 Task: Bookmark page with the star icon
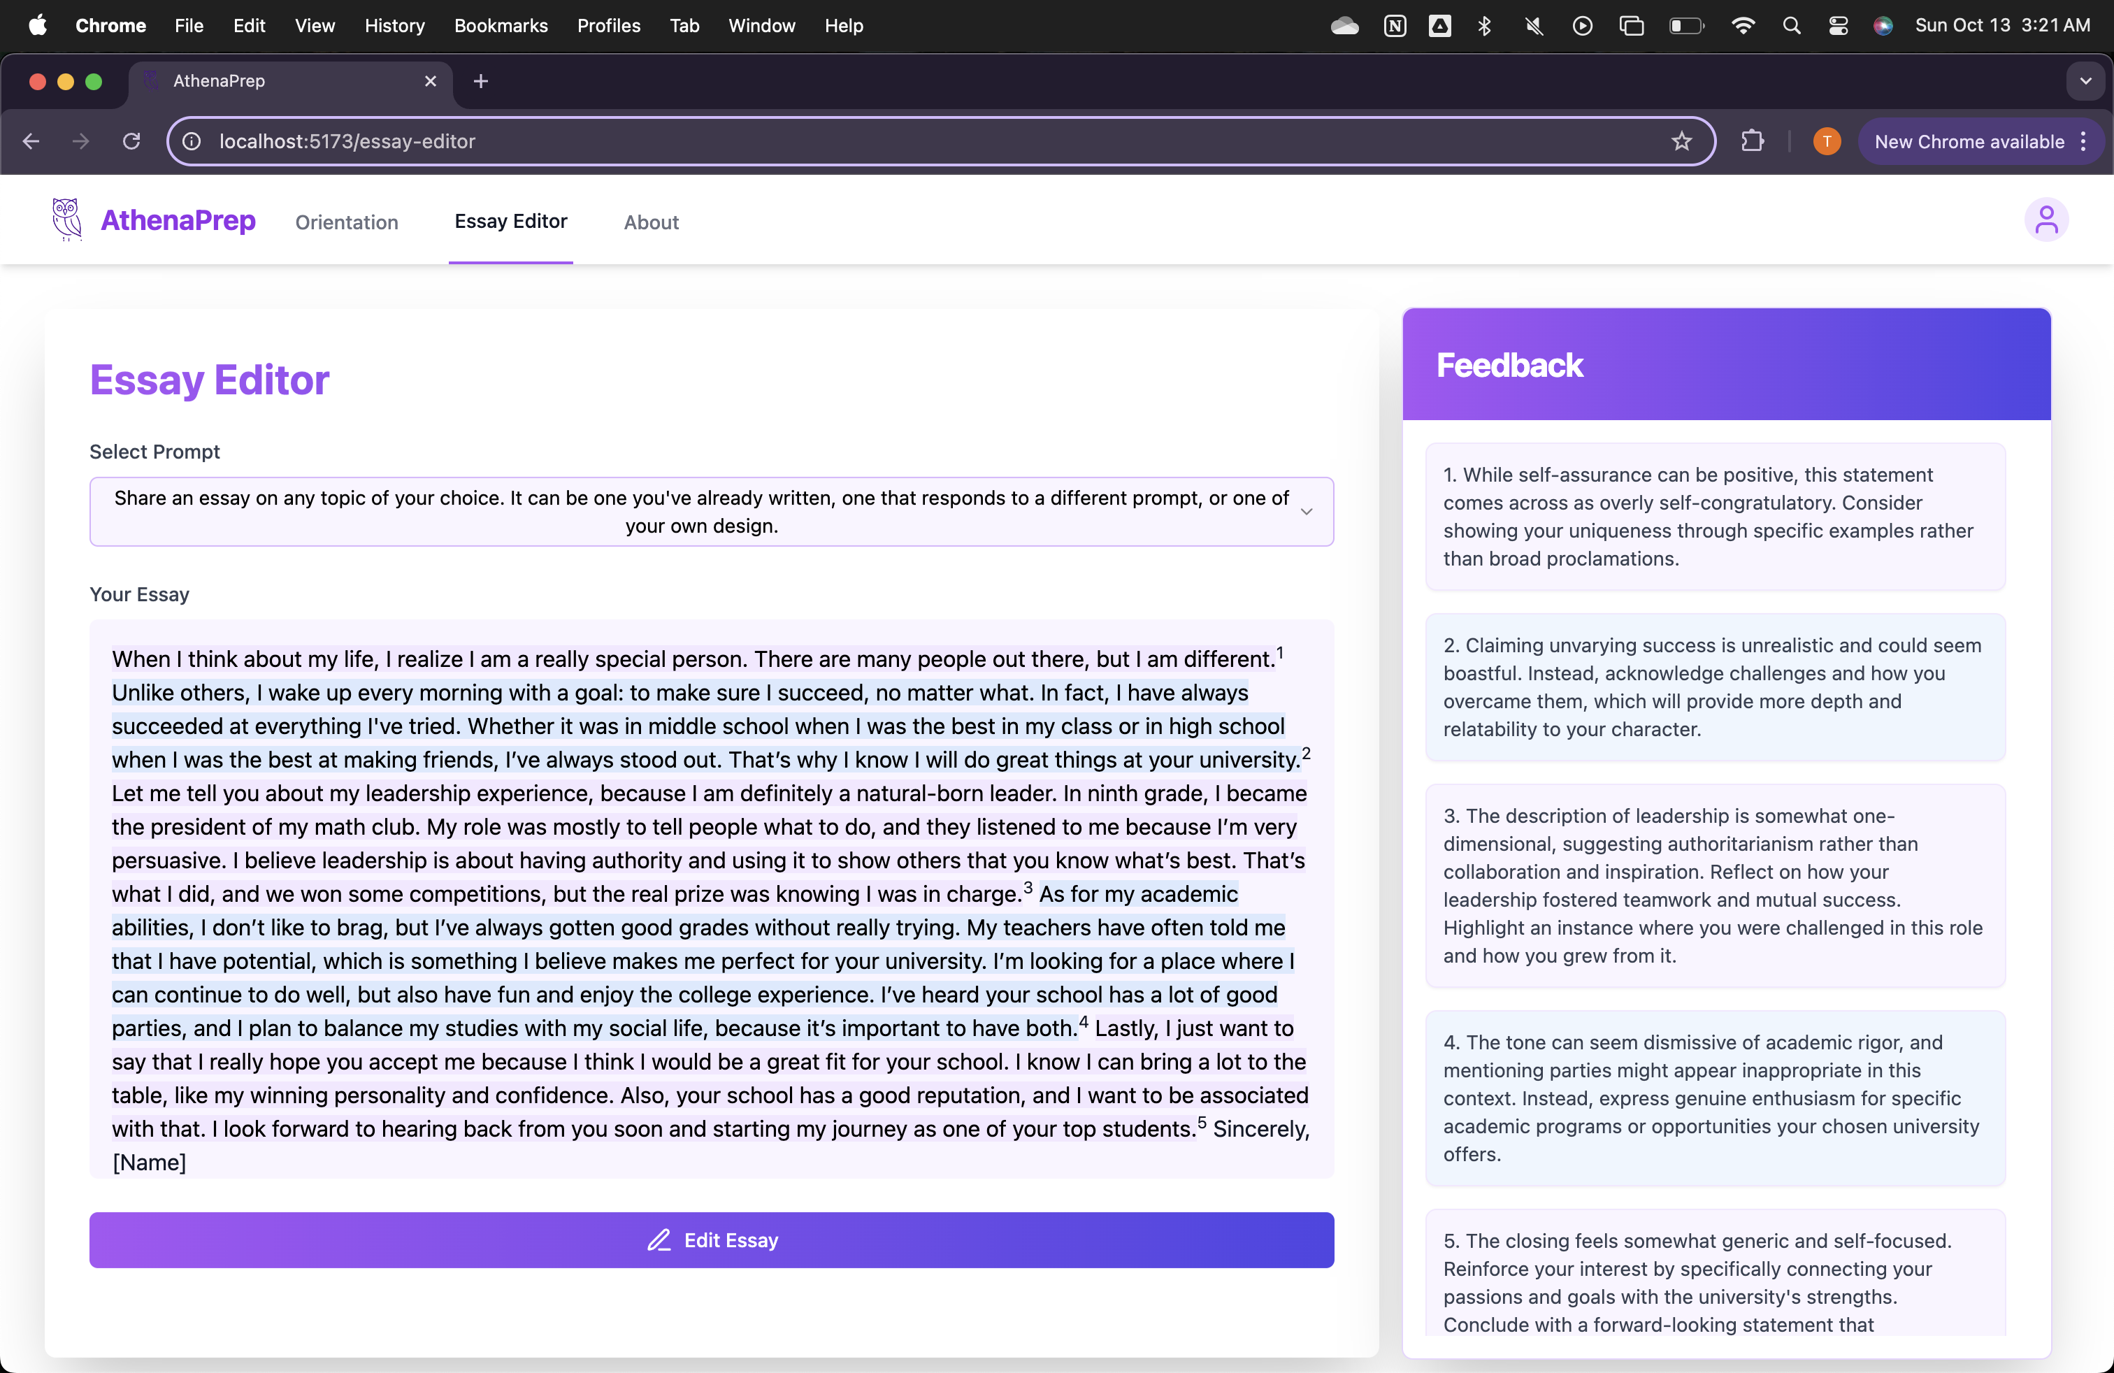tap(1681, 141)
